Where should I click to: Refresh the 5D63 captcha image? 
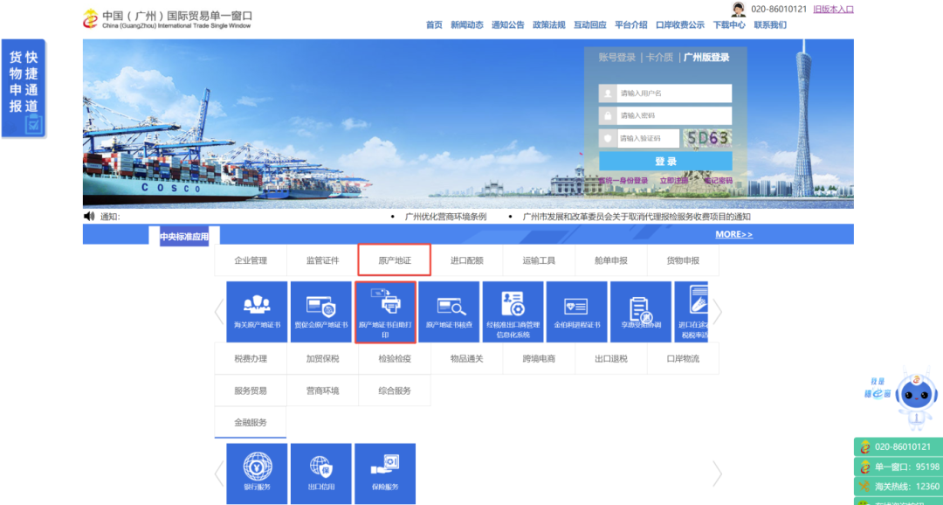pyautogui.click(x=707, y=138)
